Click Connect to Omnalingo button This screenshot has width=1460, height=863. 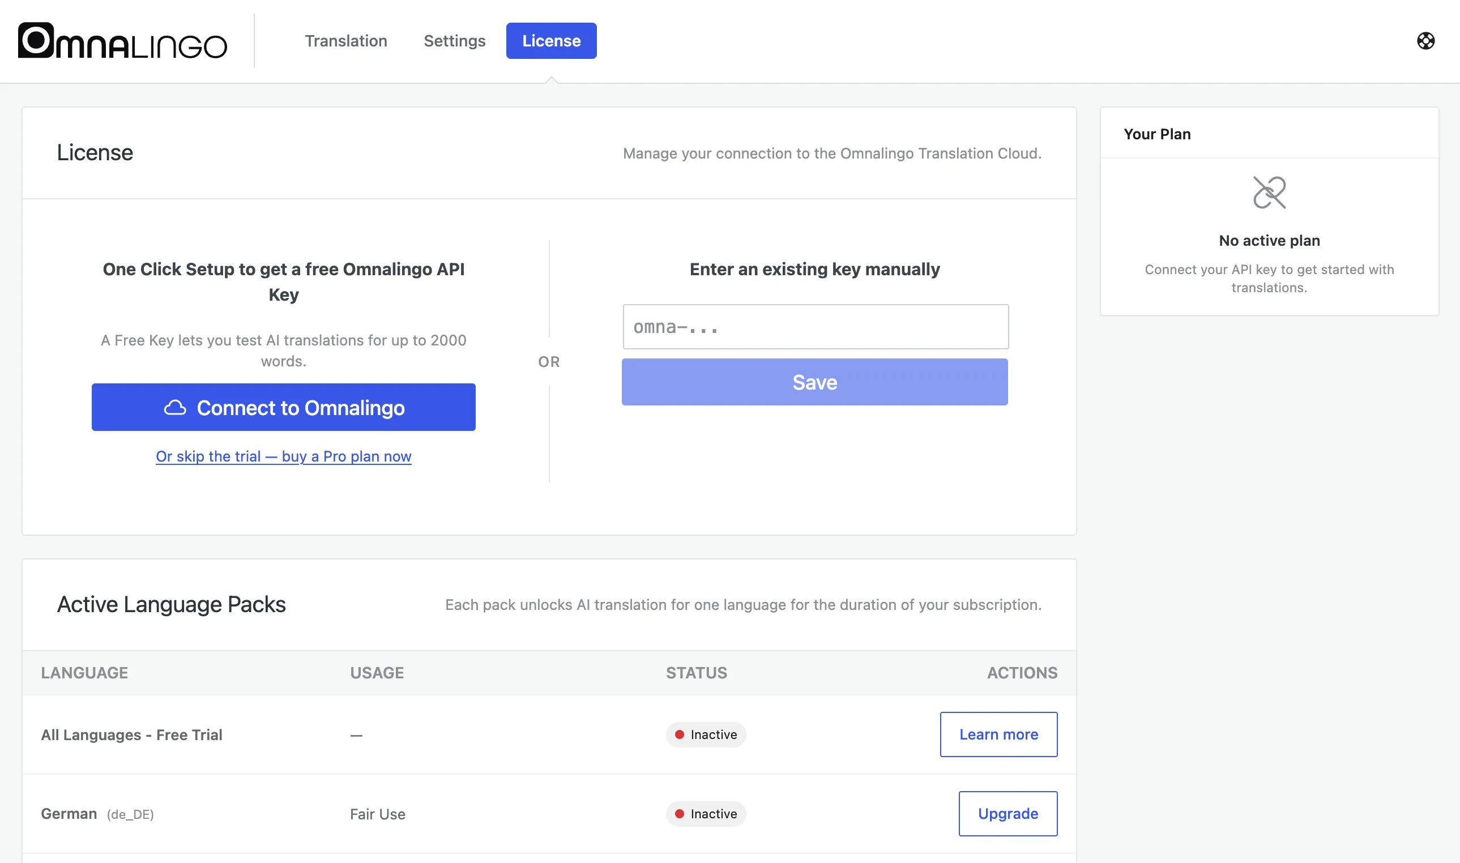tap(283, 407)
